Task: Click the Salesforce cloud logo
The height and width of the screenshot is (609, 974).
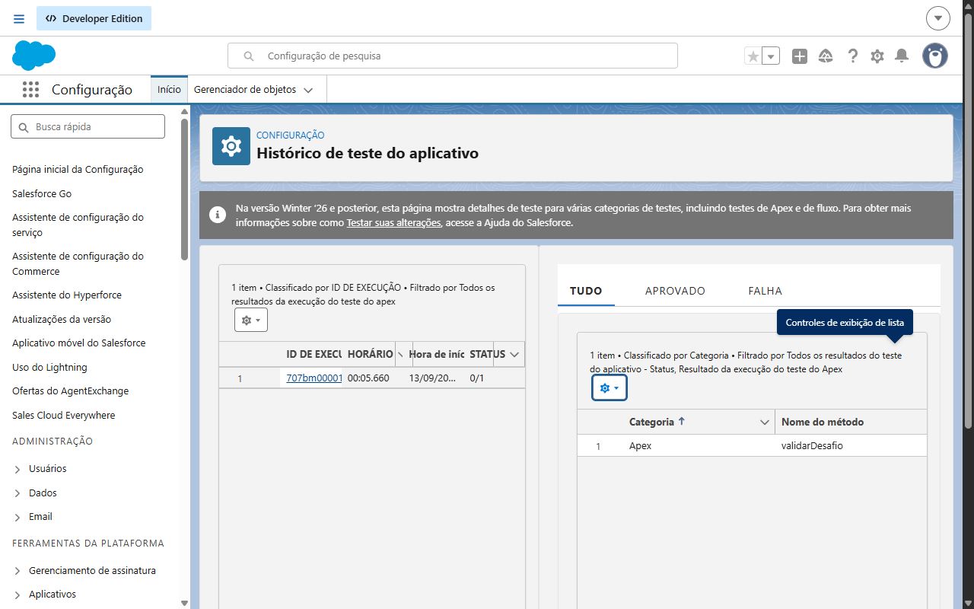Action: [x=34, y=56]
